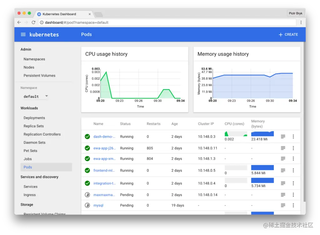Go to Replication Controllers
The image size is (320, 235).
click(42, 134)
